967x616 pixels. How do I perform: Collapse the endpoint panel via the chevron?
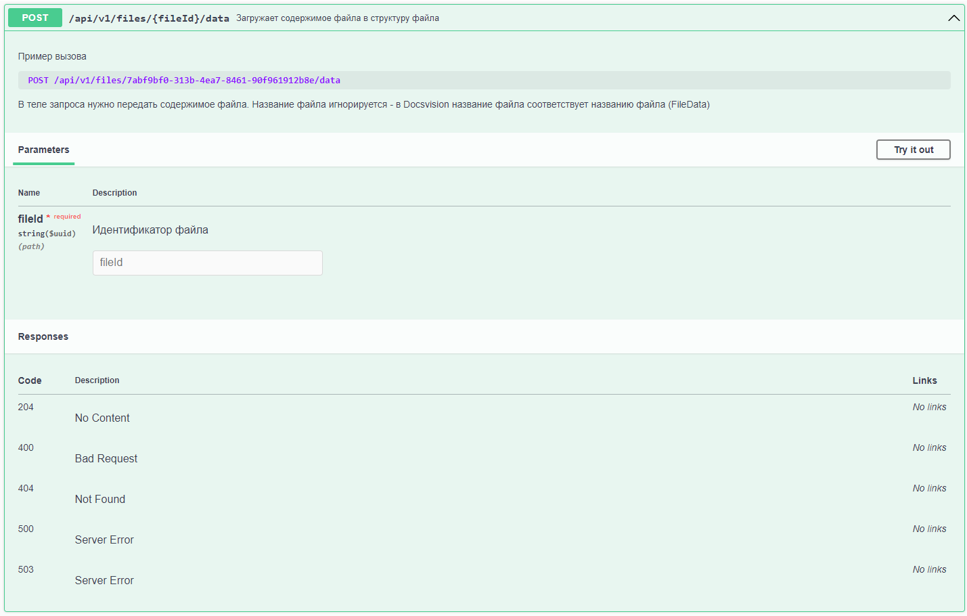coord(954,18)
